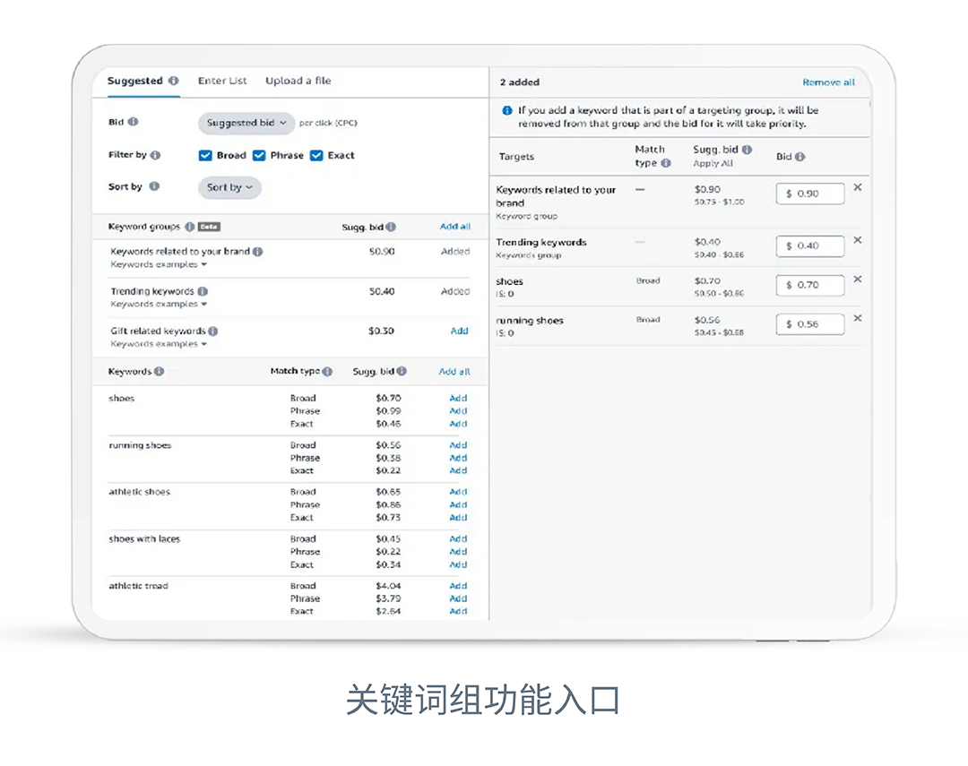Open the Sort by dropdown

point(229,187)
